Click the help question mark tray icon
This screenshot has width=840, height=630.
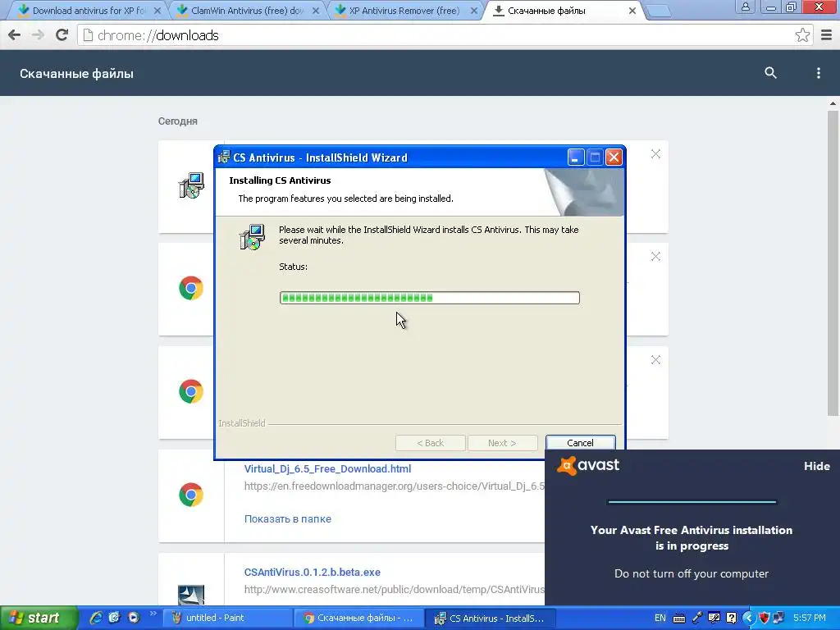(731, 618)
